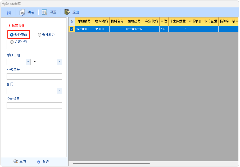Sort by 单据编号 column header

point(84,21)
